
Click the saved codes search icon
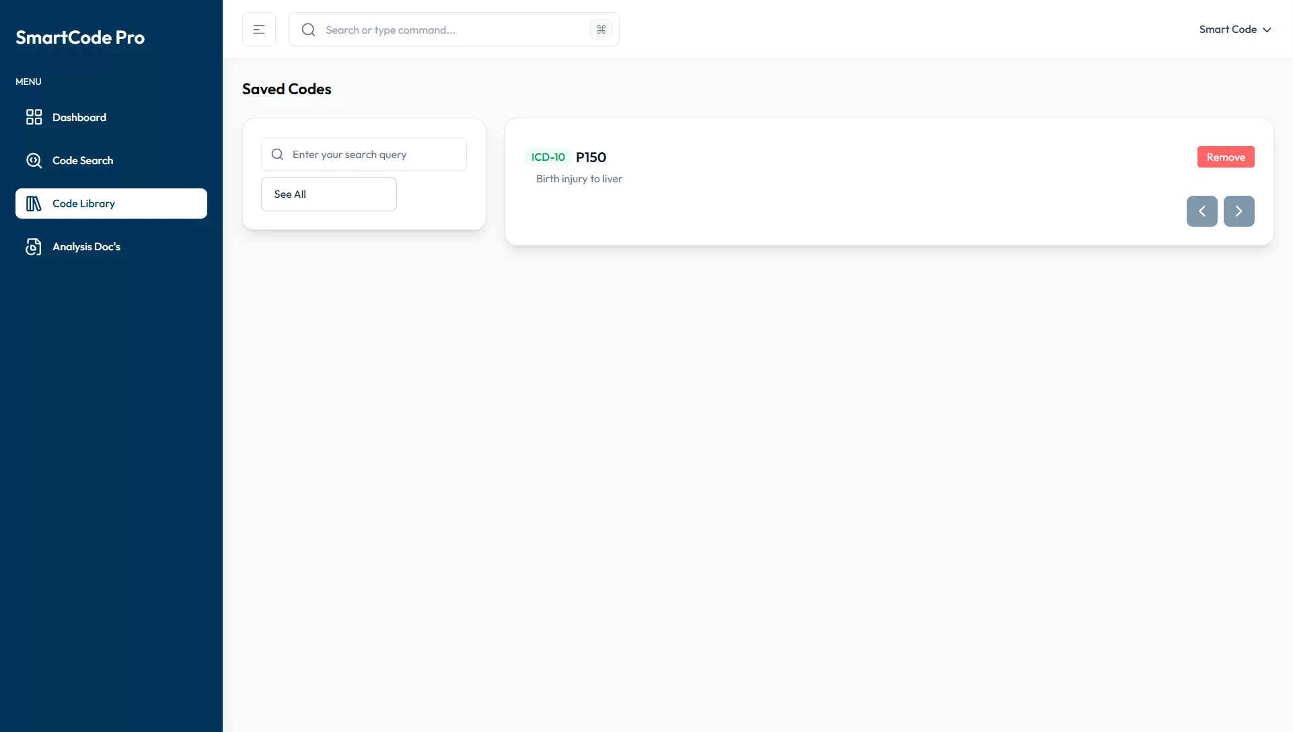click(x=277, y=154)
